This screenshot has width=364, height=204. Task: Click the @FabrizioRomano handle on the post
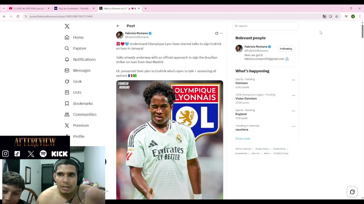tap(137, 37)
